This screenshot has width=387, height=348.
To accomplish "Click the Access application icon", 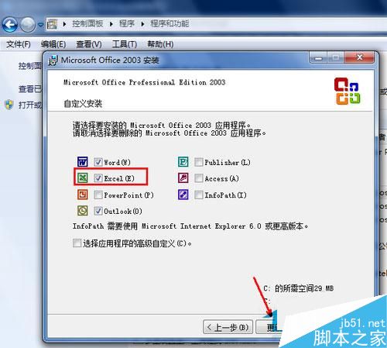I will pyautogui.click(x=183, y=177).
